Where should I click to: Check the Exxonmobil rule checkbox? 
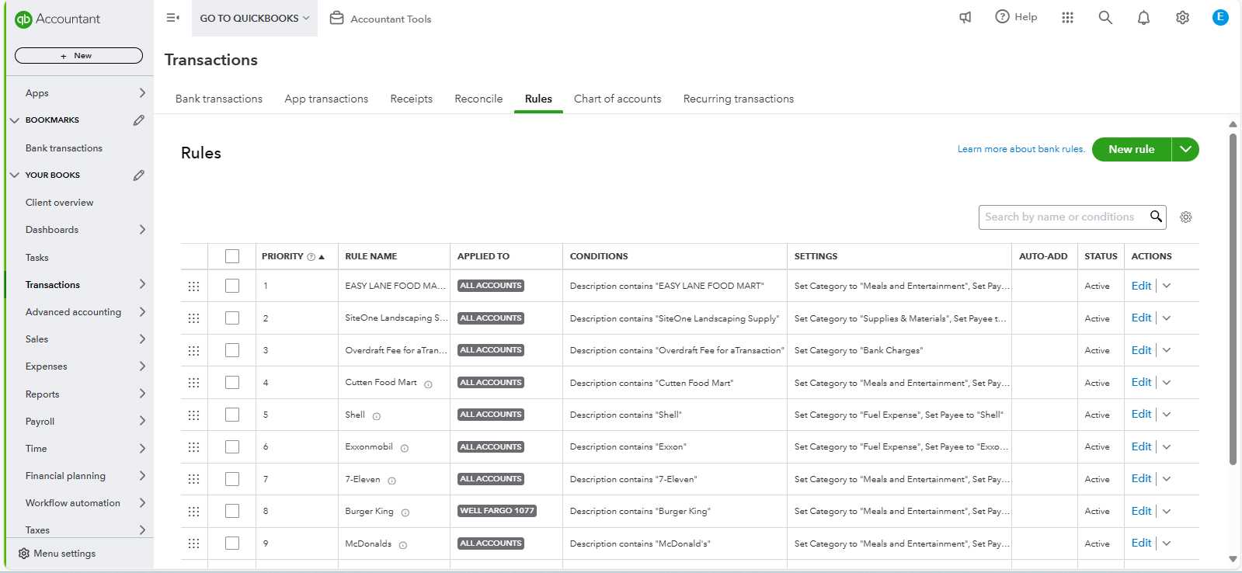(x=232, y=446)
